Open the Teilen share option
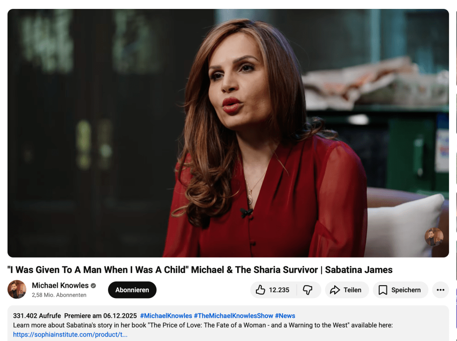The image size is (457, 341). click(x=347, y=290)
